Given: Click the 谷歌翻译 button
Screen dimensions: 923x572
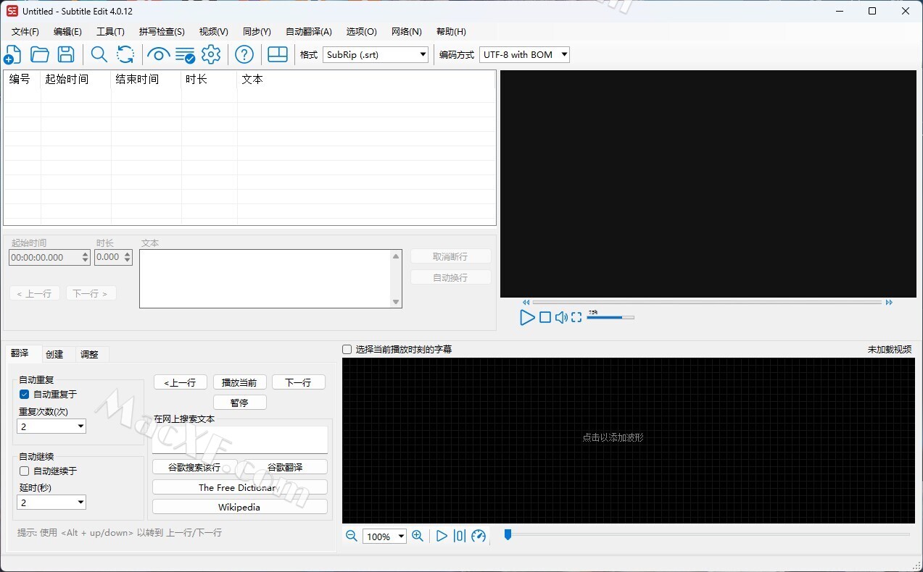Looking at the screenshot, I should coord(285,467).
